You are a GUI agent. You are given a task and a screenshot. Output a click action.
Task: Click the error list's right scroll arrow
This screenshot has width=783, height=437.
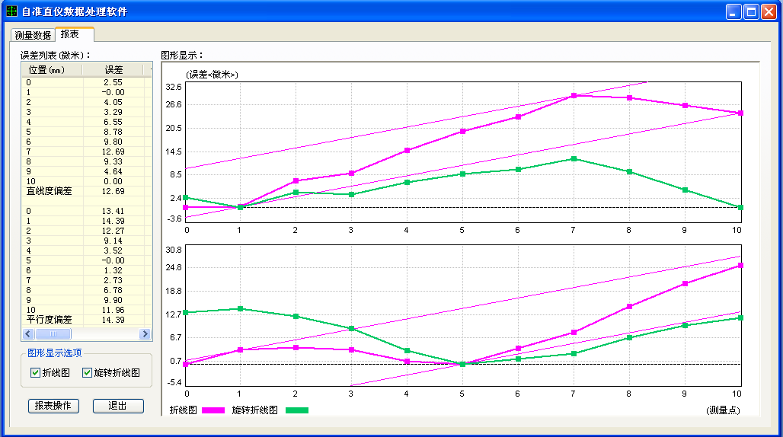(145, 334)
